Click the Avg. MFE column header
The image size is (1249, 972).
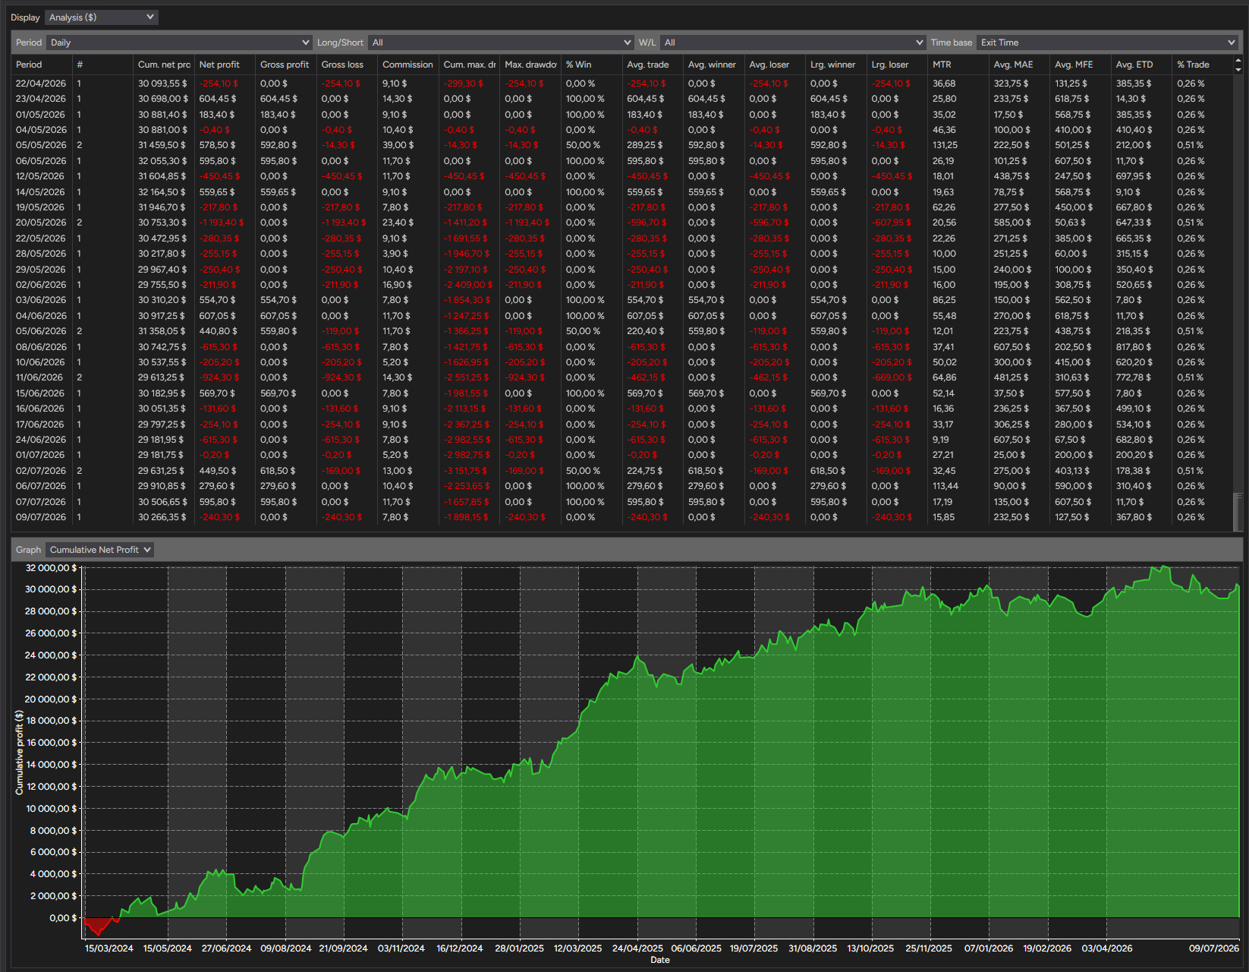[x=1081, y=65]
